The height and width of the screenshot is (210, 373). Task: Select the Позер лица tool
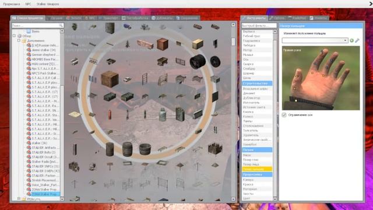pyautogui.click(x=257, y=164)
